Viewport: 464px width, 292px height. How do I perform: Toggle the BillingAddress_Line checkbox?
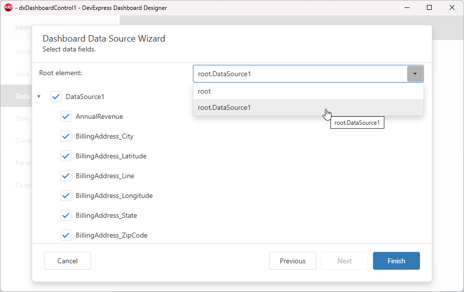pos(66,176)
